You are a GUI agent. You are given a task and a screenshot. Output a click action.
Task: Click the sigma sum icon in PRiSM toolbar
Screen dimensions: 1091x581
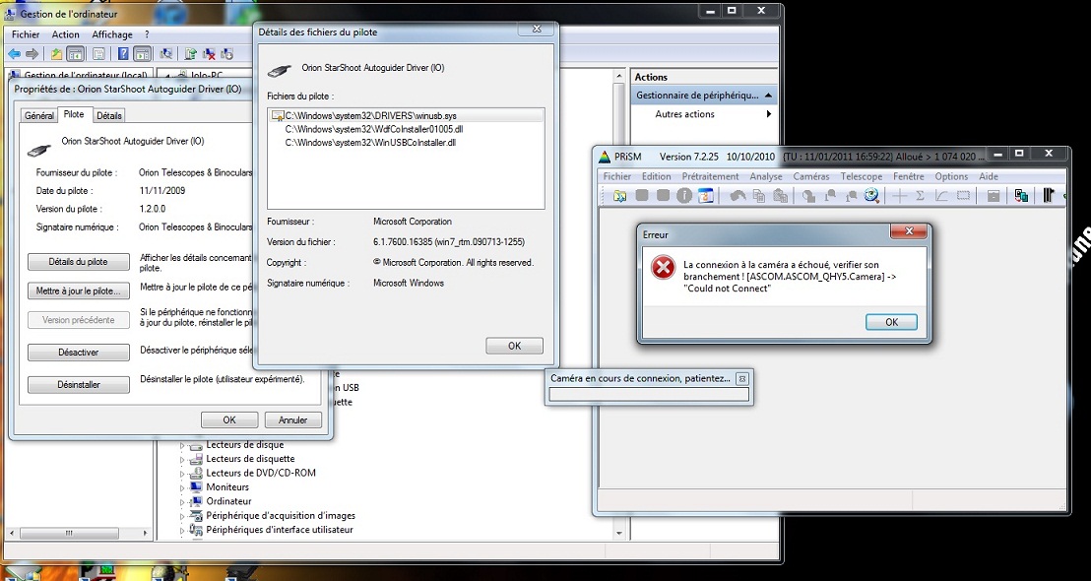click(x=920, y=196)
